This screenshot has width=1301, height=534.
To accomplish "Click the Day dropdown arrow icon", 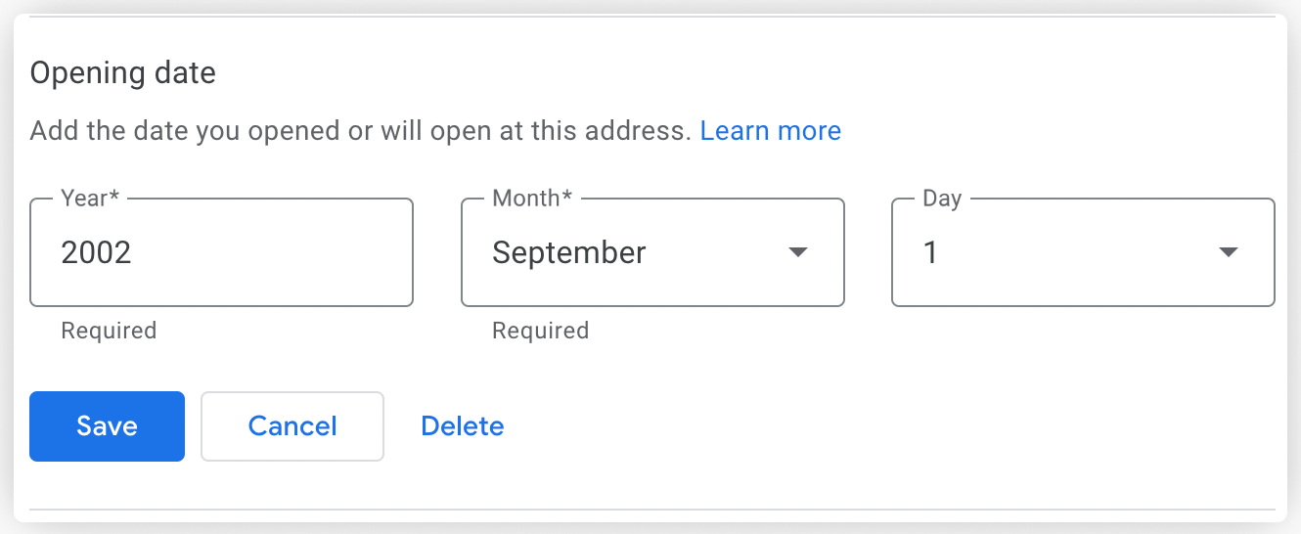I will [1229, 252].
